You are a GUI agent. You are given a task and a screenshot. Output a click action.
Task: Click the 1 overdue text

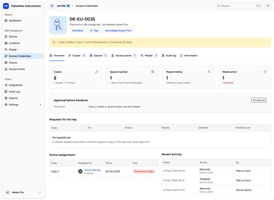pyautogui.click(x=228, y=83)
